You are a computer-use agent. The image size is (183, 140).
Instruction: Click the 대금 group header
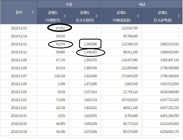(x=142, y=4)
